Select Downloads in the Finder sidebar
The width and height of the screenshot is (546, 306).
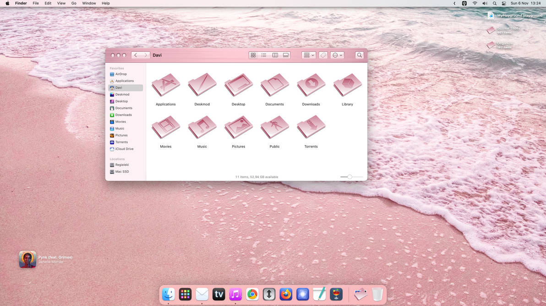pyautogui.click(x=126, y=115)
